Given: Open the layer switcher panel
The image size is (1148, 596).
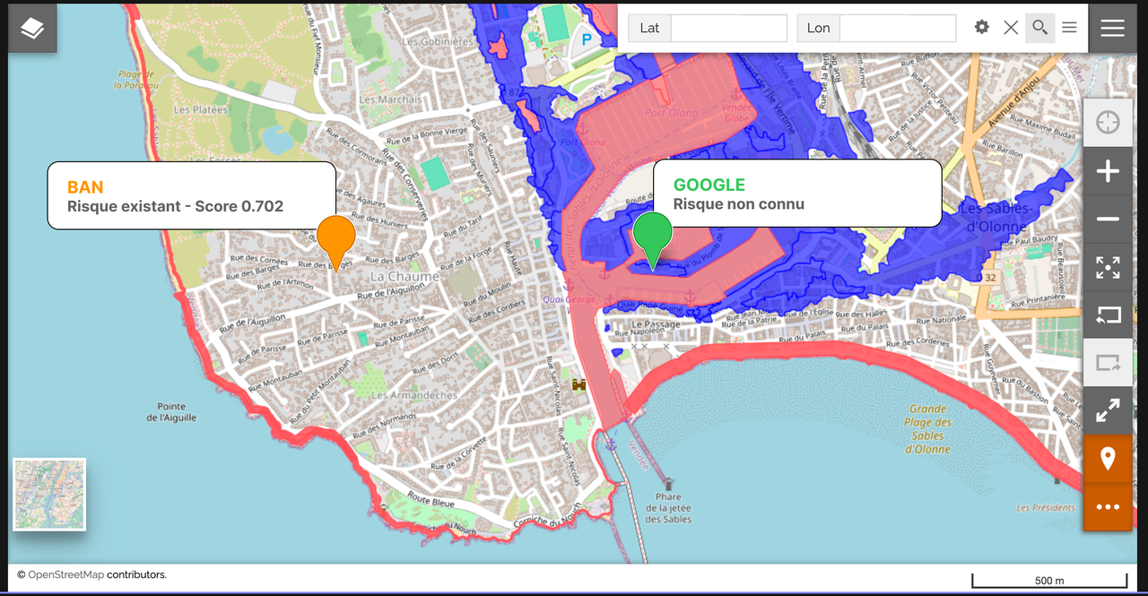Looking at the screenshot, I should pyautogui.click(x=31, y=28).
